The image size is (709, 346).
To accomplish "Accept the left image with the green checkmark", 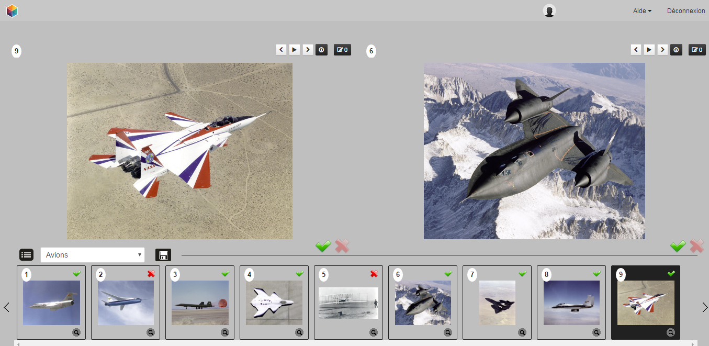I will 323,246.
